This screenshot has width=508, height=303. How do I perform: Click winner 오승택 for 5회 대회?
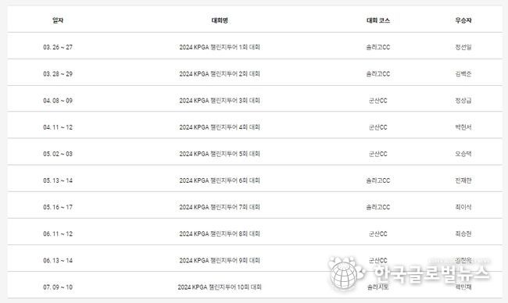(x=463, y=154)
